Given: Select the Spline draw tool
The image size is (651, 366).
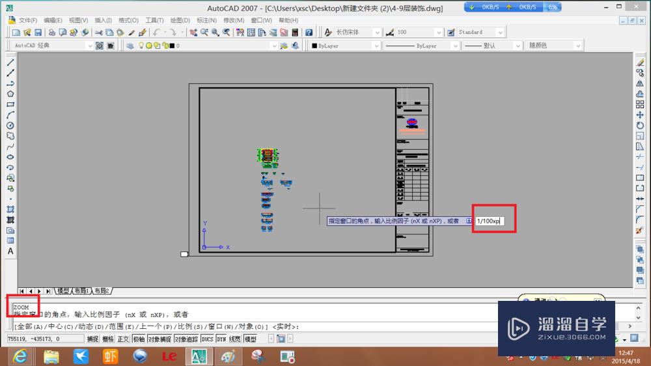Looking at the screenshot, I should click(10, 147).
